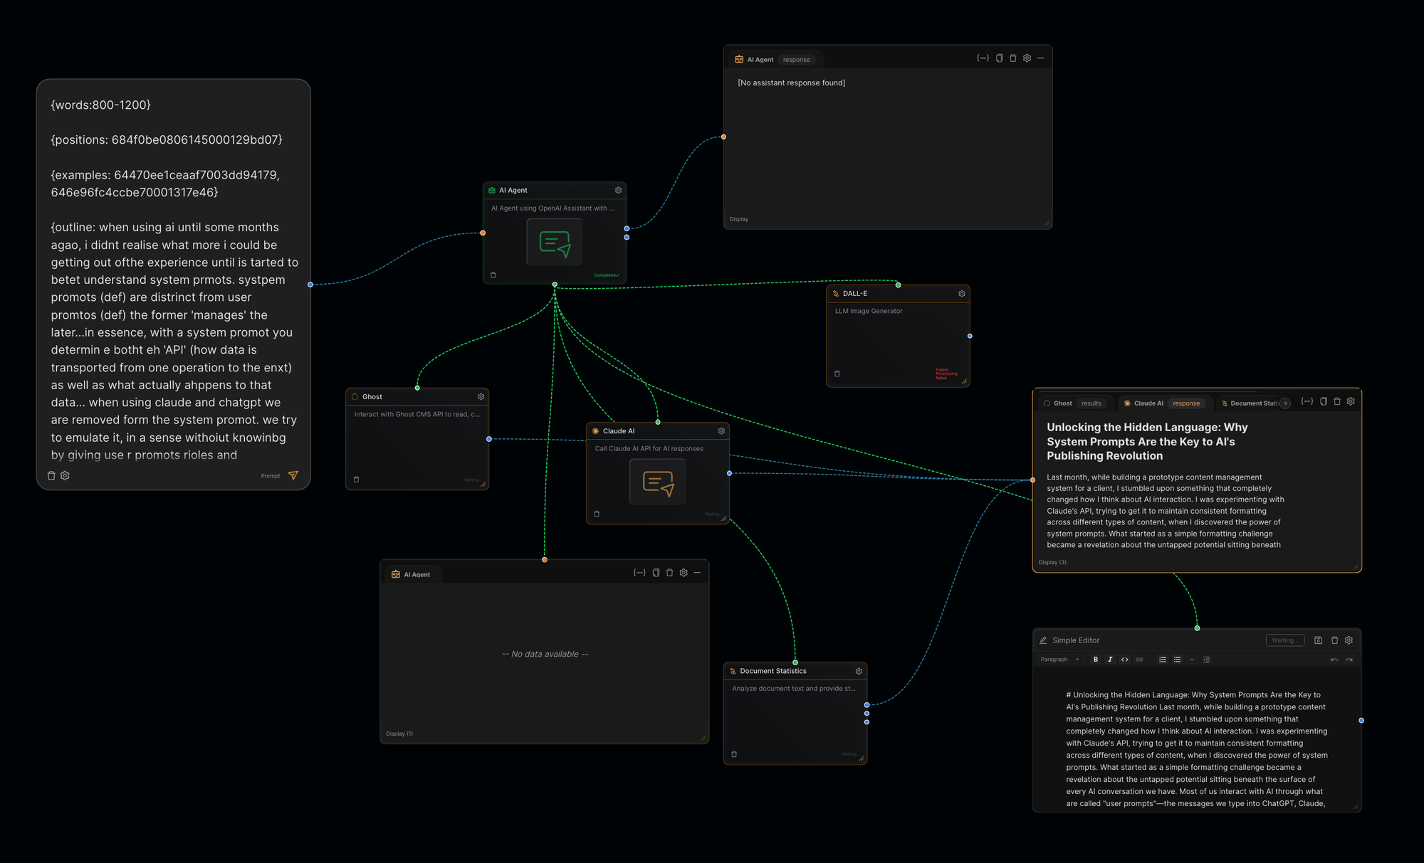Open the Paragraph style dropdown
Image resolution: width=1424 pixels, height=863 pixels.
1059,660
